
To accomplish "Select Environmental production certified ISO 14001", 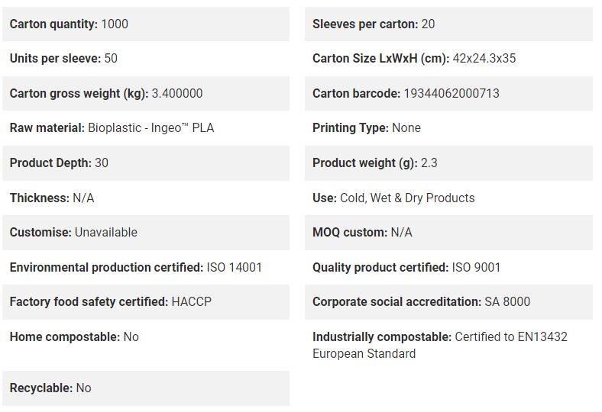I will tap(135, 267).
